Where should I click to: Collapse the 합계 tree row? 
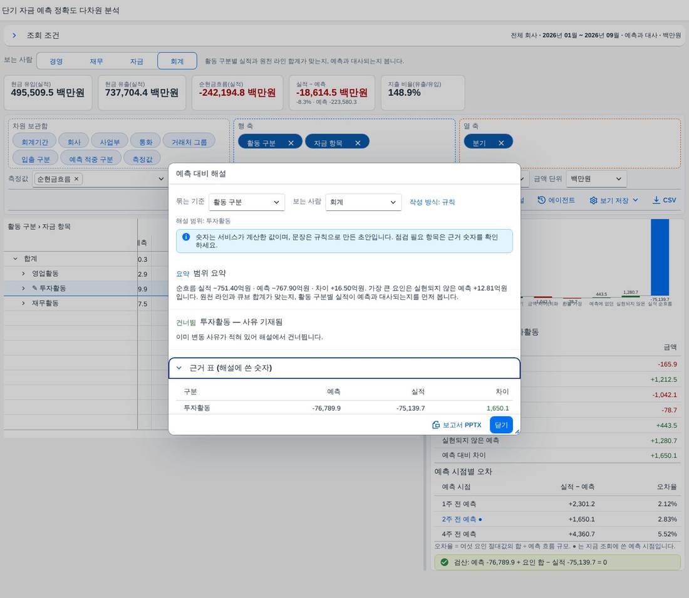pos(16,259)
